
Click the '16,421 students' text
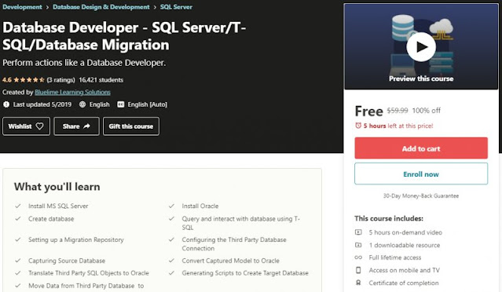(101, 79)
